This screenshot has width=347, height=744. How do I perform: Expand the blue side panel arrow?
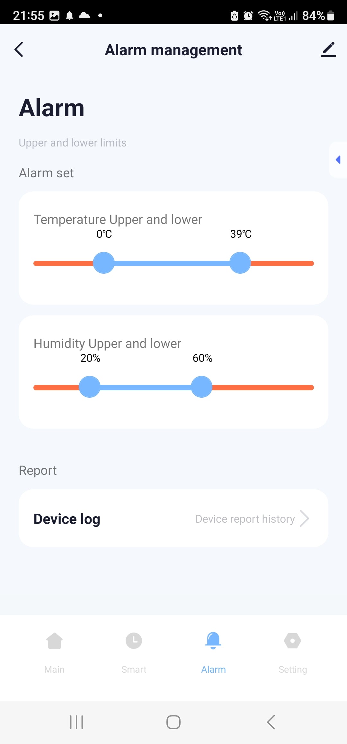pos(338,160)
